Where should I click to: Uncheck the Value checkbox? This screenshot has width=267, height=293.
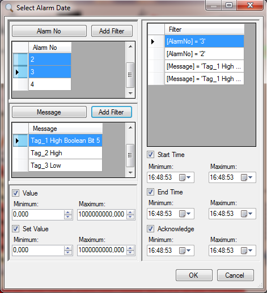click(x=15, y=193)
